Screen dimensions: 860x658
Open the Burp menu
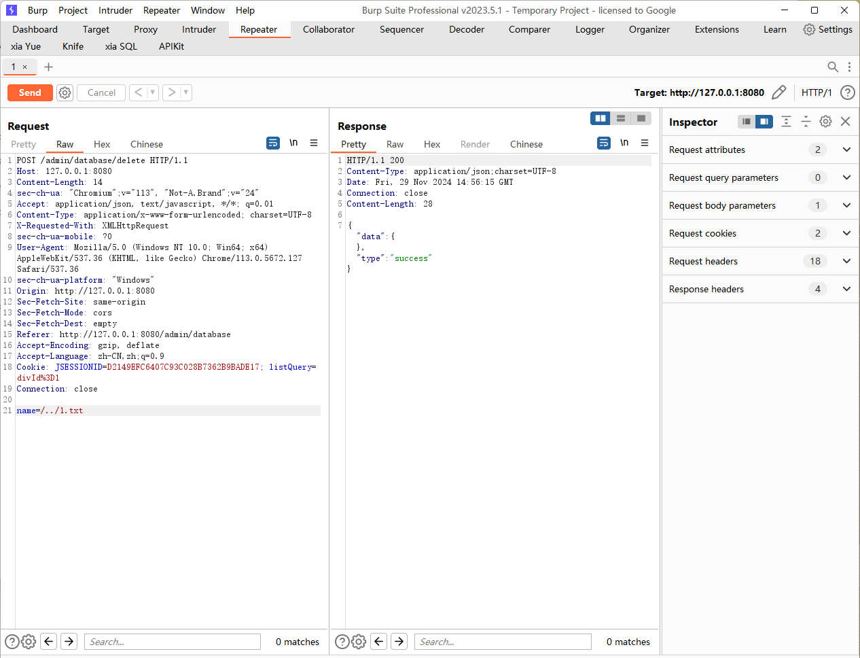click(x=37, y=10)
